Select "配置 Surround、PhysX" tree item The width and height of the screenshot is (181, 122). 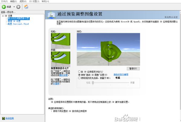click(x=18, y=24)
